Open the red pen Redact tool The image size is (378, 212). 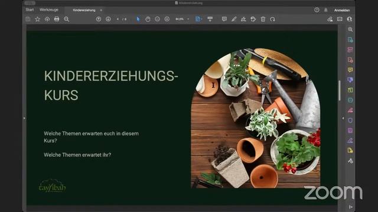350,110
